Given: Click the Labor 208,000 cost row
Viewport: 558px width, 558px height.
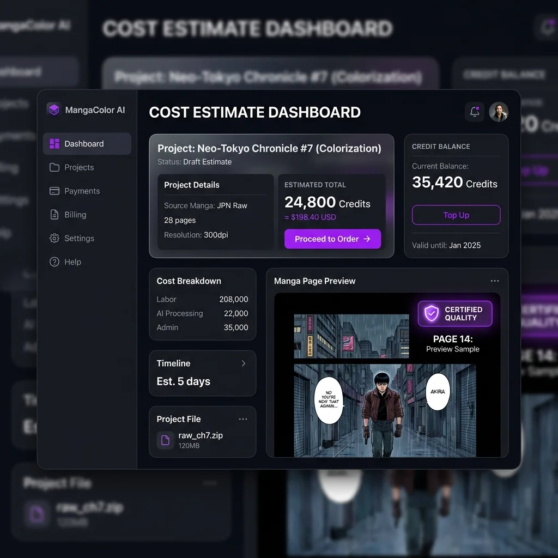Looking at the screenshot, I should click(202, 299).
